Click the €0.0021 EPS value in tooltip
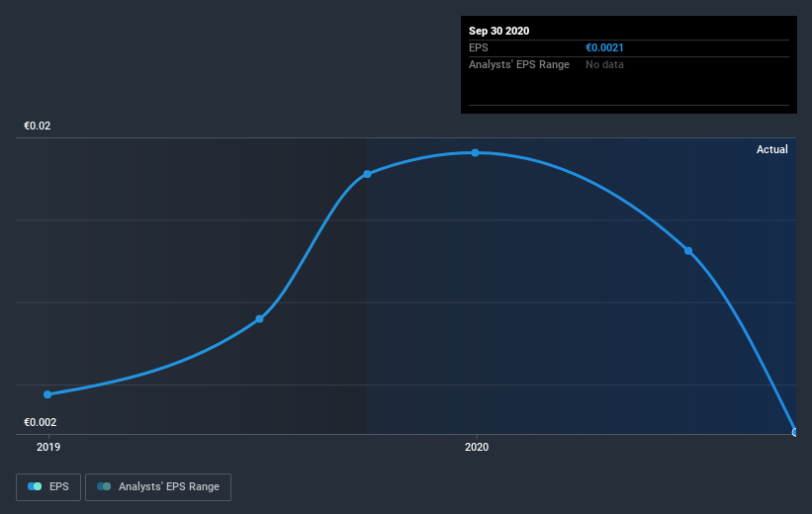Viewport: 812px width, 514px height. (x=604, y=48)
